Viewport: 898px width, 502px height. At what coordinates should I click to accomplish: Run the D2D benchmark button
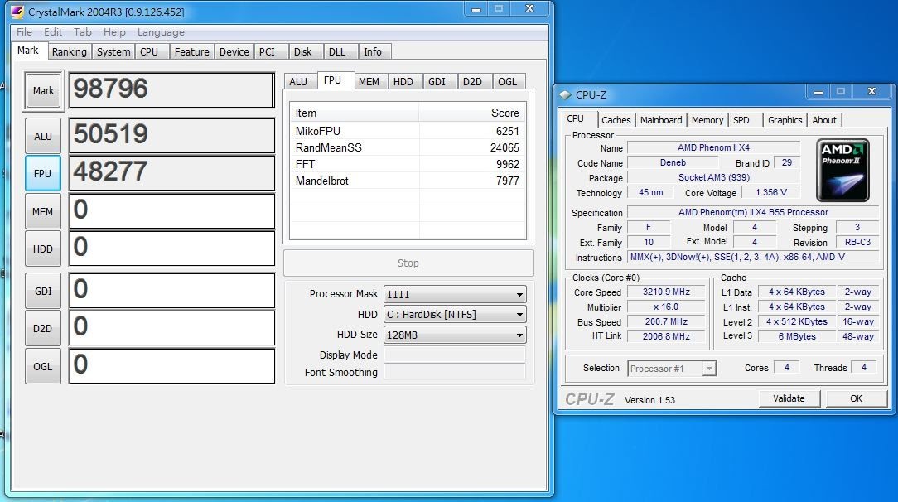[x=43, y=329]
